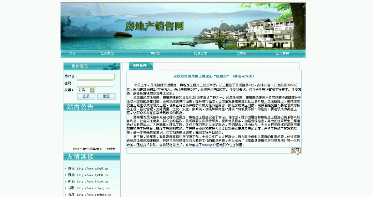Click the URL http://www.zgyinin.cn

94,195
